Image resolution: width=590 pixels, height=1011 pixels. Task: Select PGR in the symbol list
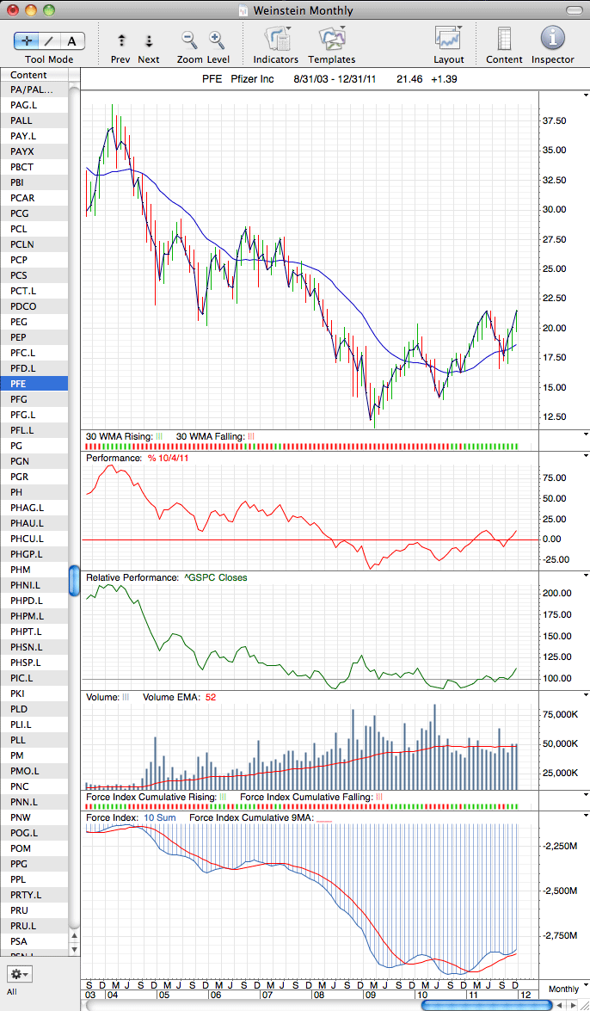click(x=34, y=477)
